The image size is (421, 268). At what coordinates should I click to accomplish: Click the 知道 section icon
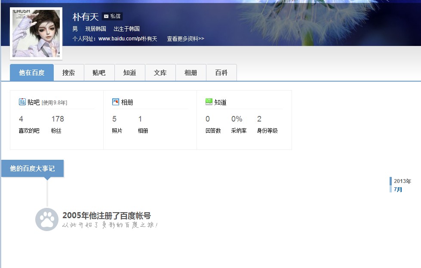tap(209, 102)
